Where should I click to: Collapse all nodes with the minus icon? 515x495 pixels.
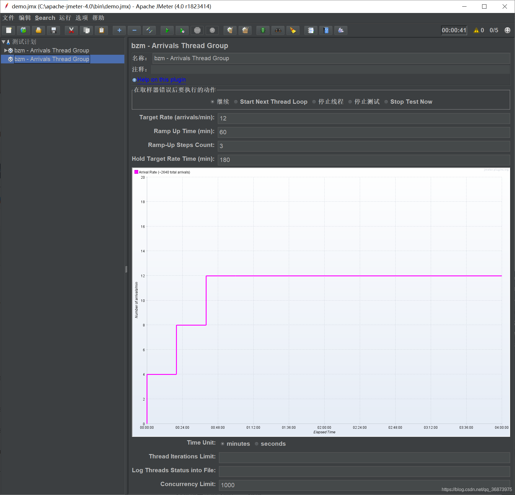134,30
